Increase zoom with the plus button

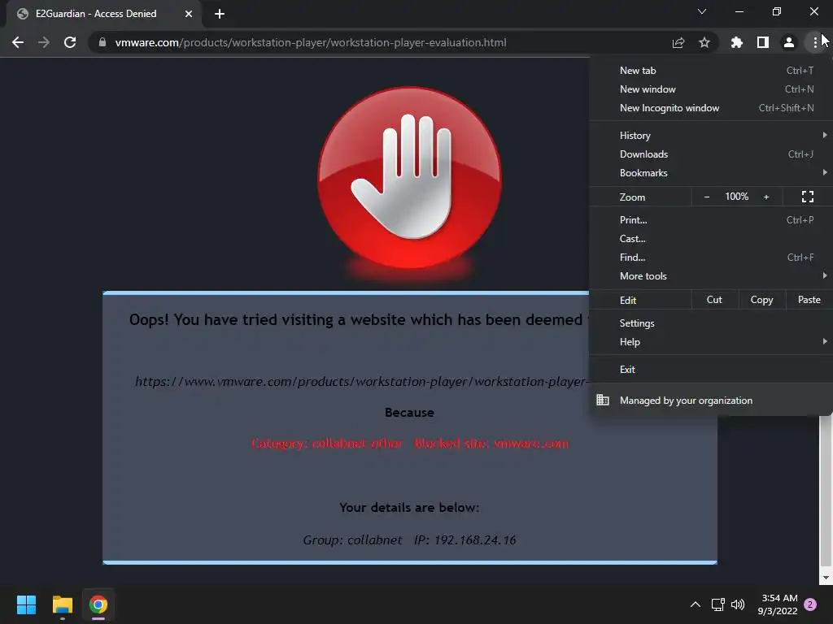coord(766,197)
